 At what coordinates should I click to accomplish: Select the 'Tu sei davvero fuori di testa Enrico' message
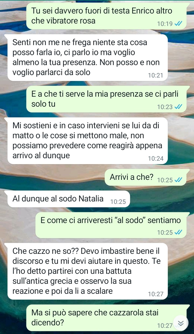point(106,16)
